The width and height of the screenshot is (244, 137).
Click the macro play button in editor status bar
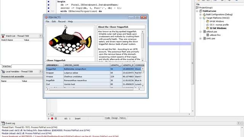(48, 118)
